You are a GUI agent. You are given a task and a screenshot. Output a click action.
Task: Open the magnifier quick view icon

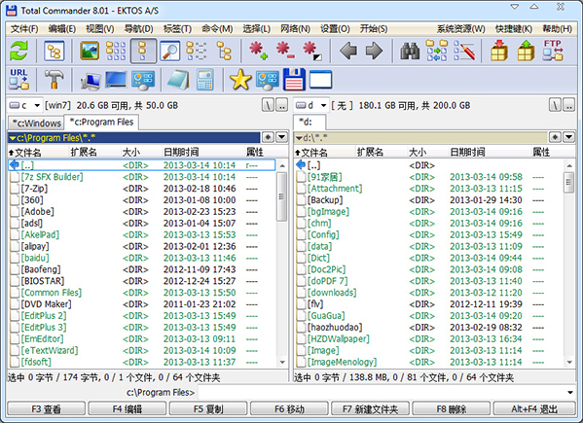coord(170,51)
